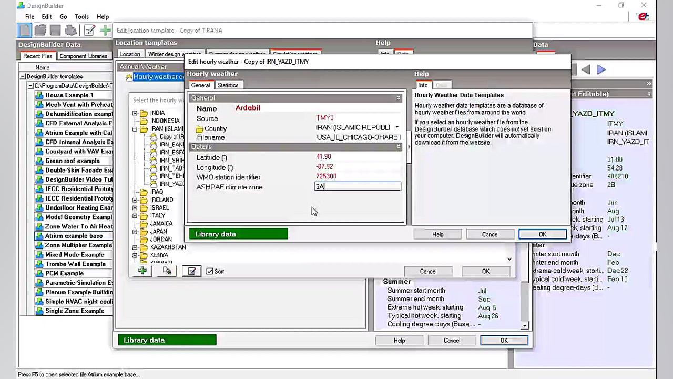Click Cancel in Edit location template dialog
This screenshot has width=673, height=379.
(452, 341)
